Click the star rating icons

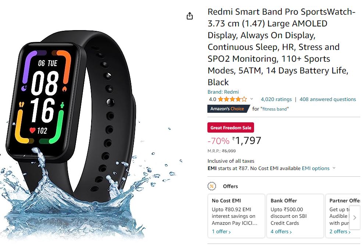point(232,99)
